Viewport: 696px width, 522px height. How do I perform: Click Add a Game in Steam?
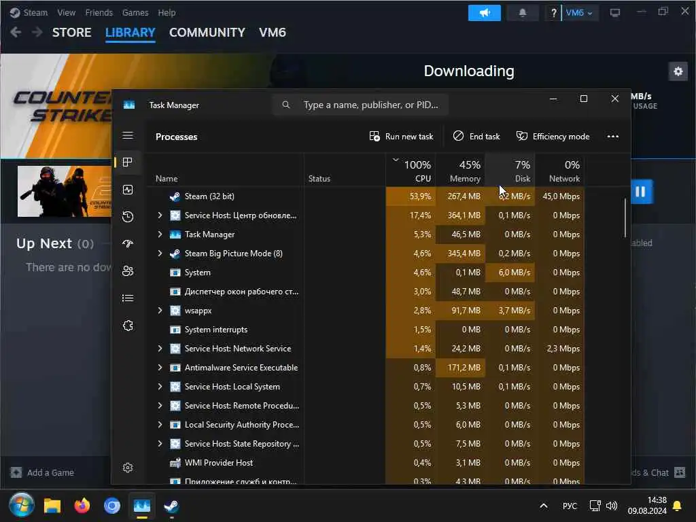(43, 473)
